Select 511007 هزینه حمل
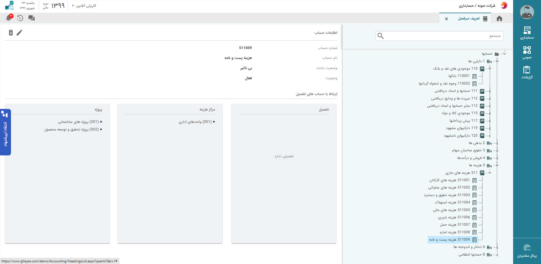The image size is (541, 264). coord(455,225)
